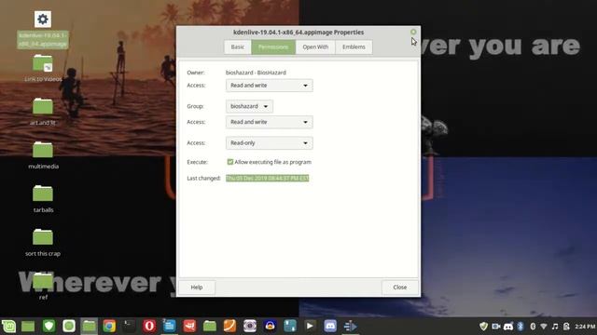Open the orange planet app in panel
Viewport: 597px width, 335px height.
(x=229, y=326)
